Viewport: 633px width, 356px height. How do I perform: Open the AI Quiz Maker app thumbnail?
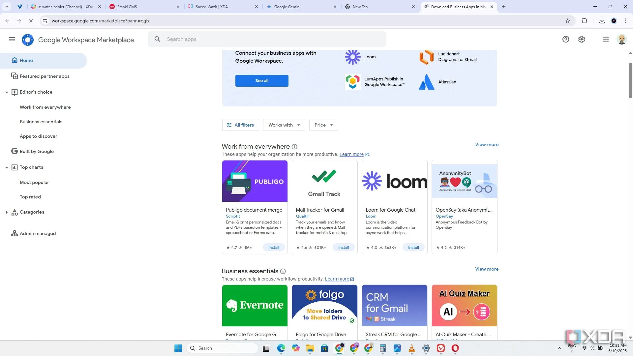point(464,306)
